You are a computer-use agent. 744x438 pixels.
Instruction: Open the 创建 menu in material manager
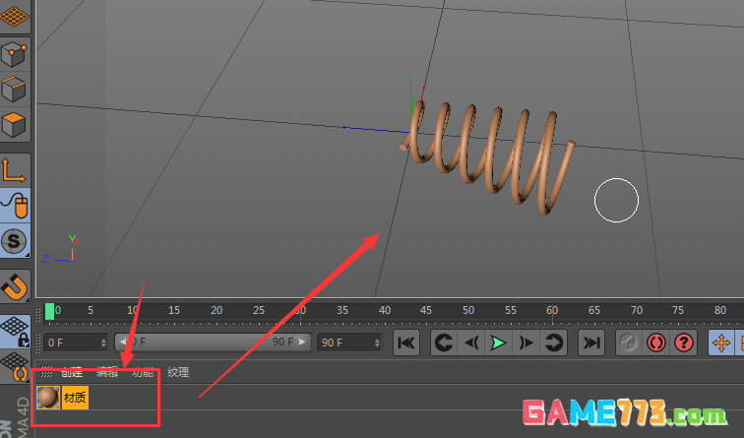(x=72, y=372)
